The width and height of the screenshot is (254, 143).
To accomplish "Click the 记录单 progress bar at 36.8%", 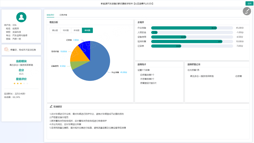I will (x=192, y=46).
